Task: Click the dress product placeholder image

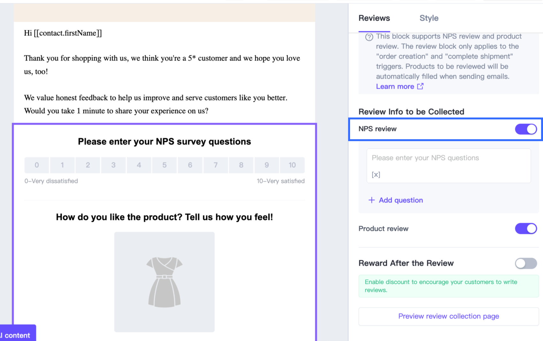Action: tap(164, 282)
